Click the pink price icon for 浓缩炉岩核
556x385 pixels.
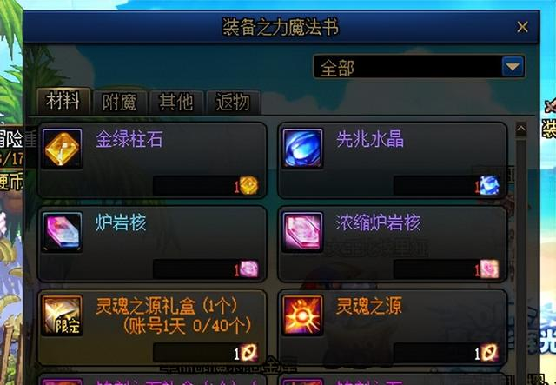coord(489,269)
